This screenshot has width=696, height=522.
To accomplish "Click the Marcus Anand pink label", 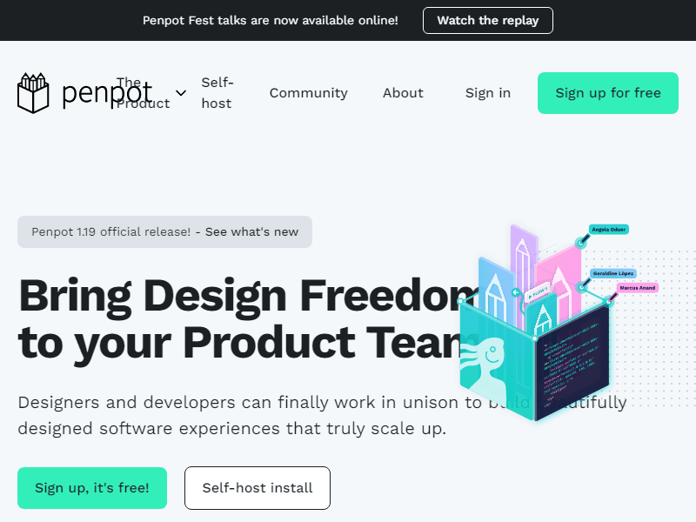I will (637, 288).
